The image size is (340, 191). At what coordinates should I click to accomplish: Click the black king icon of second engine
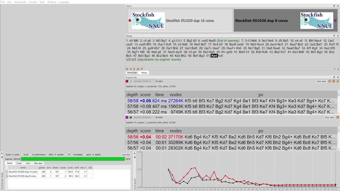(131, 117)
